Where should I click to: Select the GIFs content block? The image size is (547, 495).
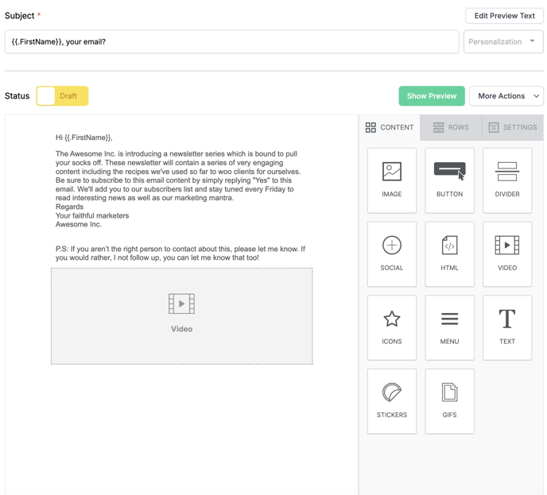click(449, 401)
